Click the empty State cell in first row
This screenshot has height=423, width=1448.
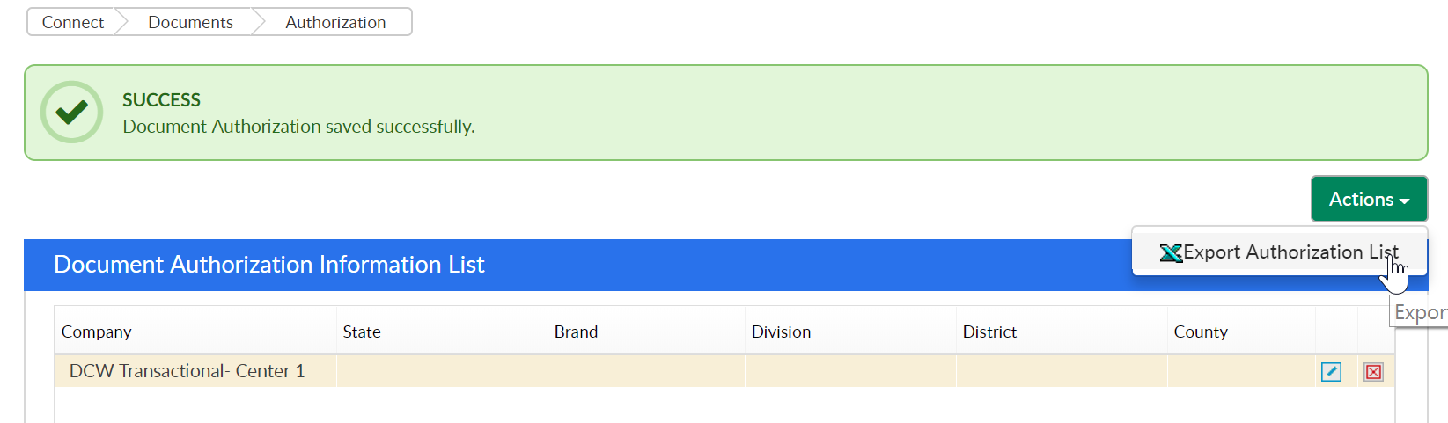click(x=442, y=371)
